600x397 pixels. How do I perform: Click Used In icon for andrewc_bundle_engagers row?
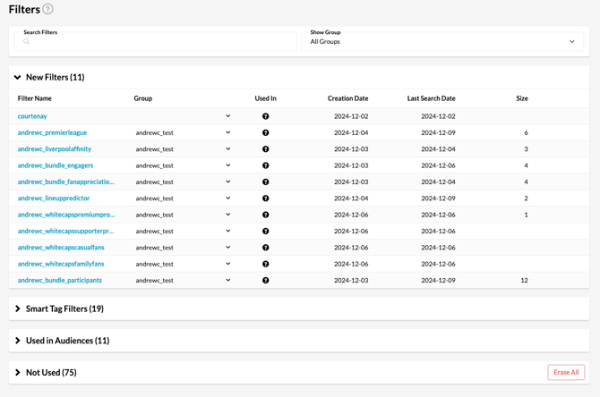(x=265, y=165)
